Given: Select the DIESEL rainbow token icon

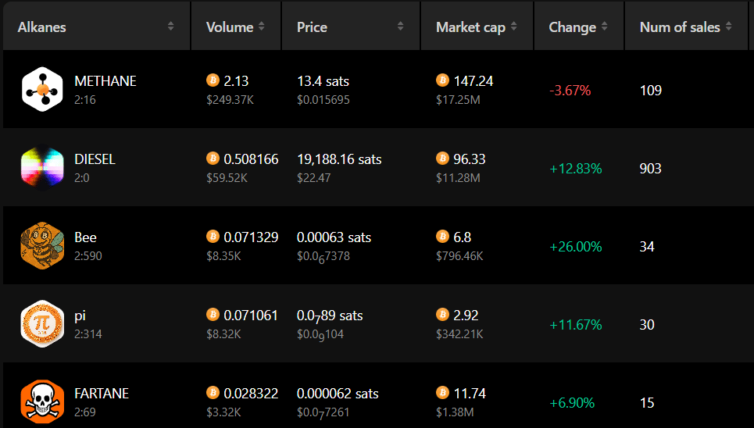Looking at the screenshot, I should tap(42, 167).
